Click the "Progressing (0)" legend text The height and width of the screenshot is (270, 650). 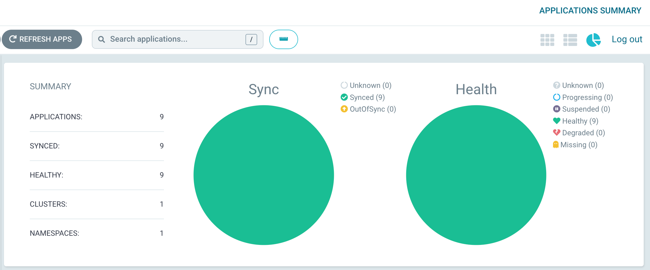[588, 98]
